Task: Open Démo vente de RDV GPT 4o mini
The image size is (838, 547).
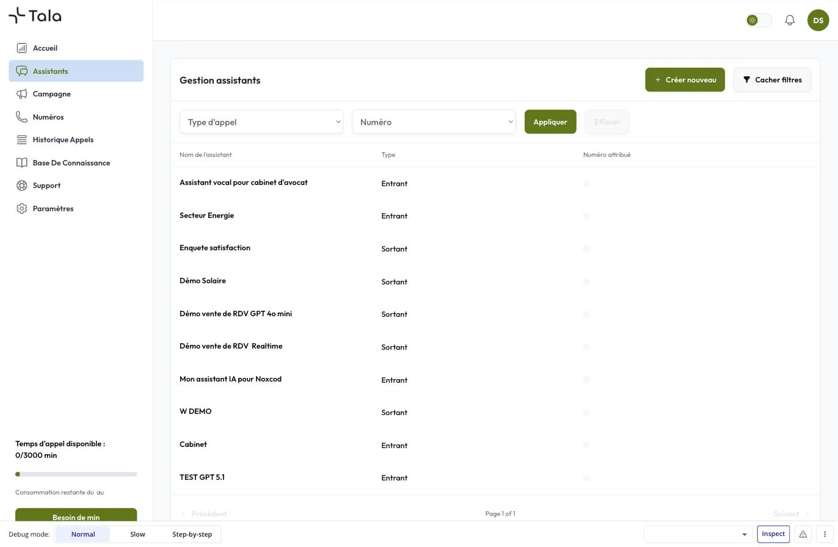Action: tap(236, 314)
